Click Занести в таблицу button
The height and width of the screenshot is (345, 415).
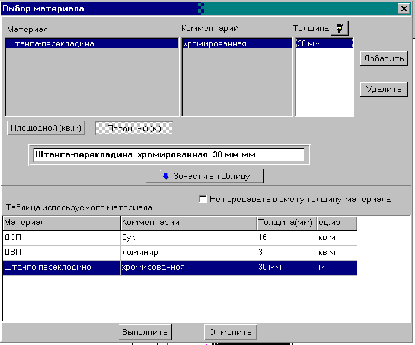click(205, 176)
